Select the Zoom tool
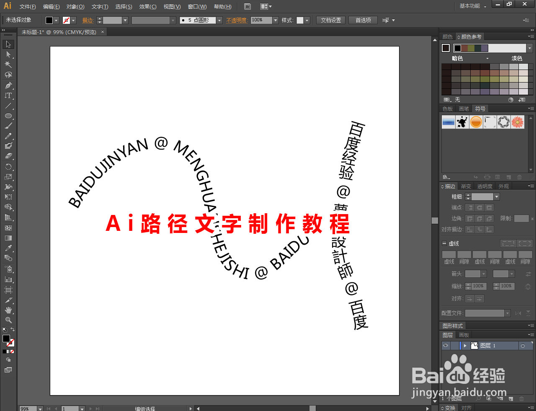Viewport: 536px width, 411px height. [8, 320]
